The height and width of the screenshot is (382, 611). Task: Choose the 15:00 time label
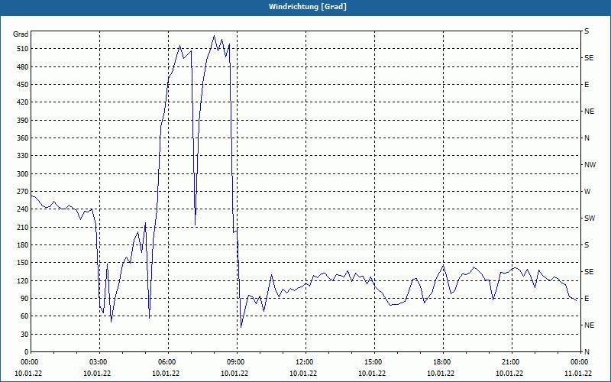coord(374,362)
